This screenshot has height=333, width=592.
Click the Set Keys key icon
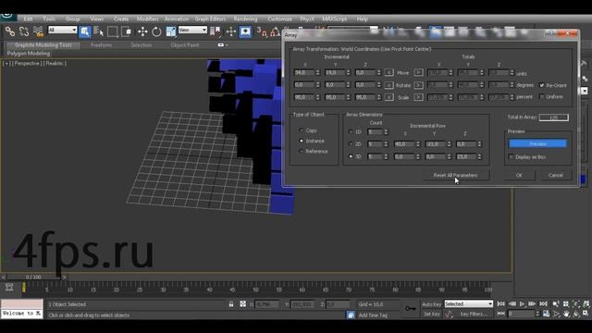tap(411, 309)
